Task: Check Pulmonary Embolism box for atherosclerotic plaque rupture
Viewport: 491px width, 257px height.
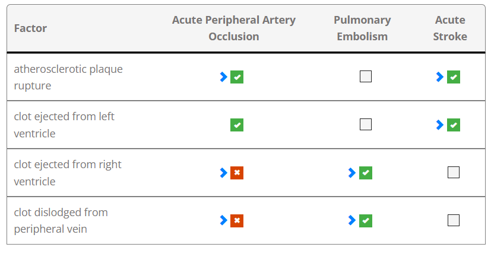Action: (366, 76)
